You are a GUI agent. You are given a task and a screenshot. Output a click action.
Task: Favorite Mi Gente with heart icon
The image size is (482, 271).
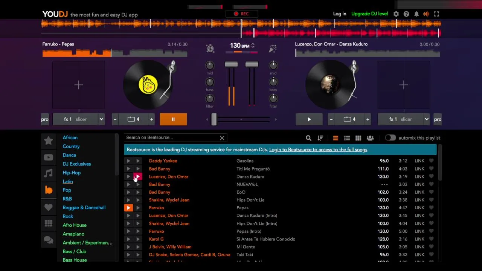pos(431,247)
